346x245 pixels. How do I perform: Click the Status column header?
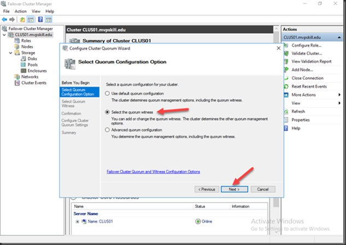[x=200, y=206]
